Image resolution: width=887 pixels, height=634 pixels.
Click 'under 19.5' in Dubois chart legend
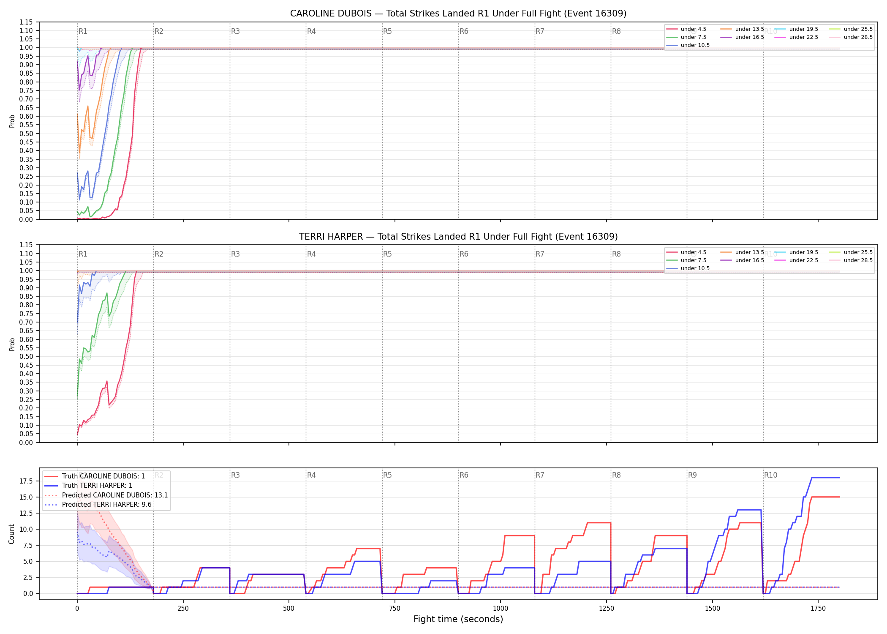[x=804, y=29]
